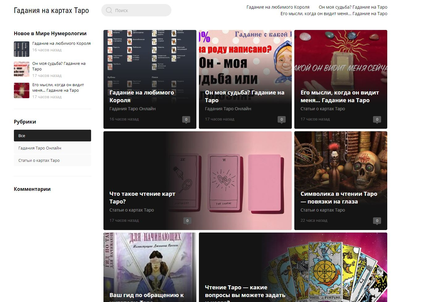This screenshot has width=424, height=302.
Task: Click 17 часов назад on Что такое чтение card
Action: point(124,220)
